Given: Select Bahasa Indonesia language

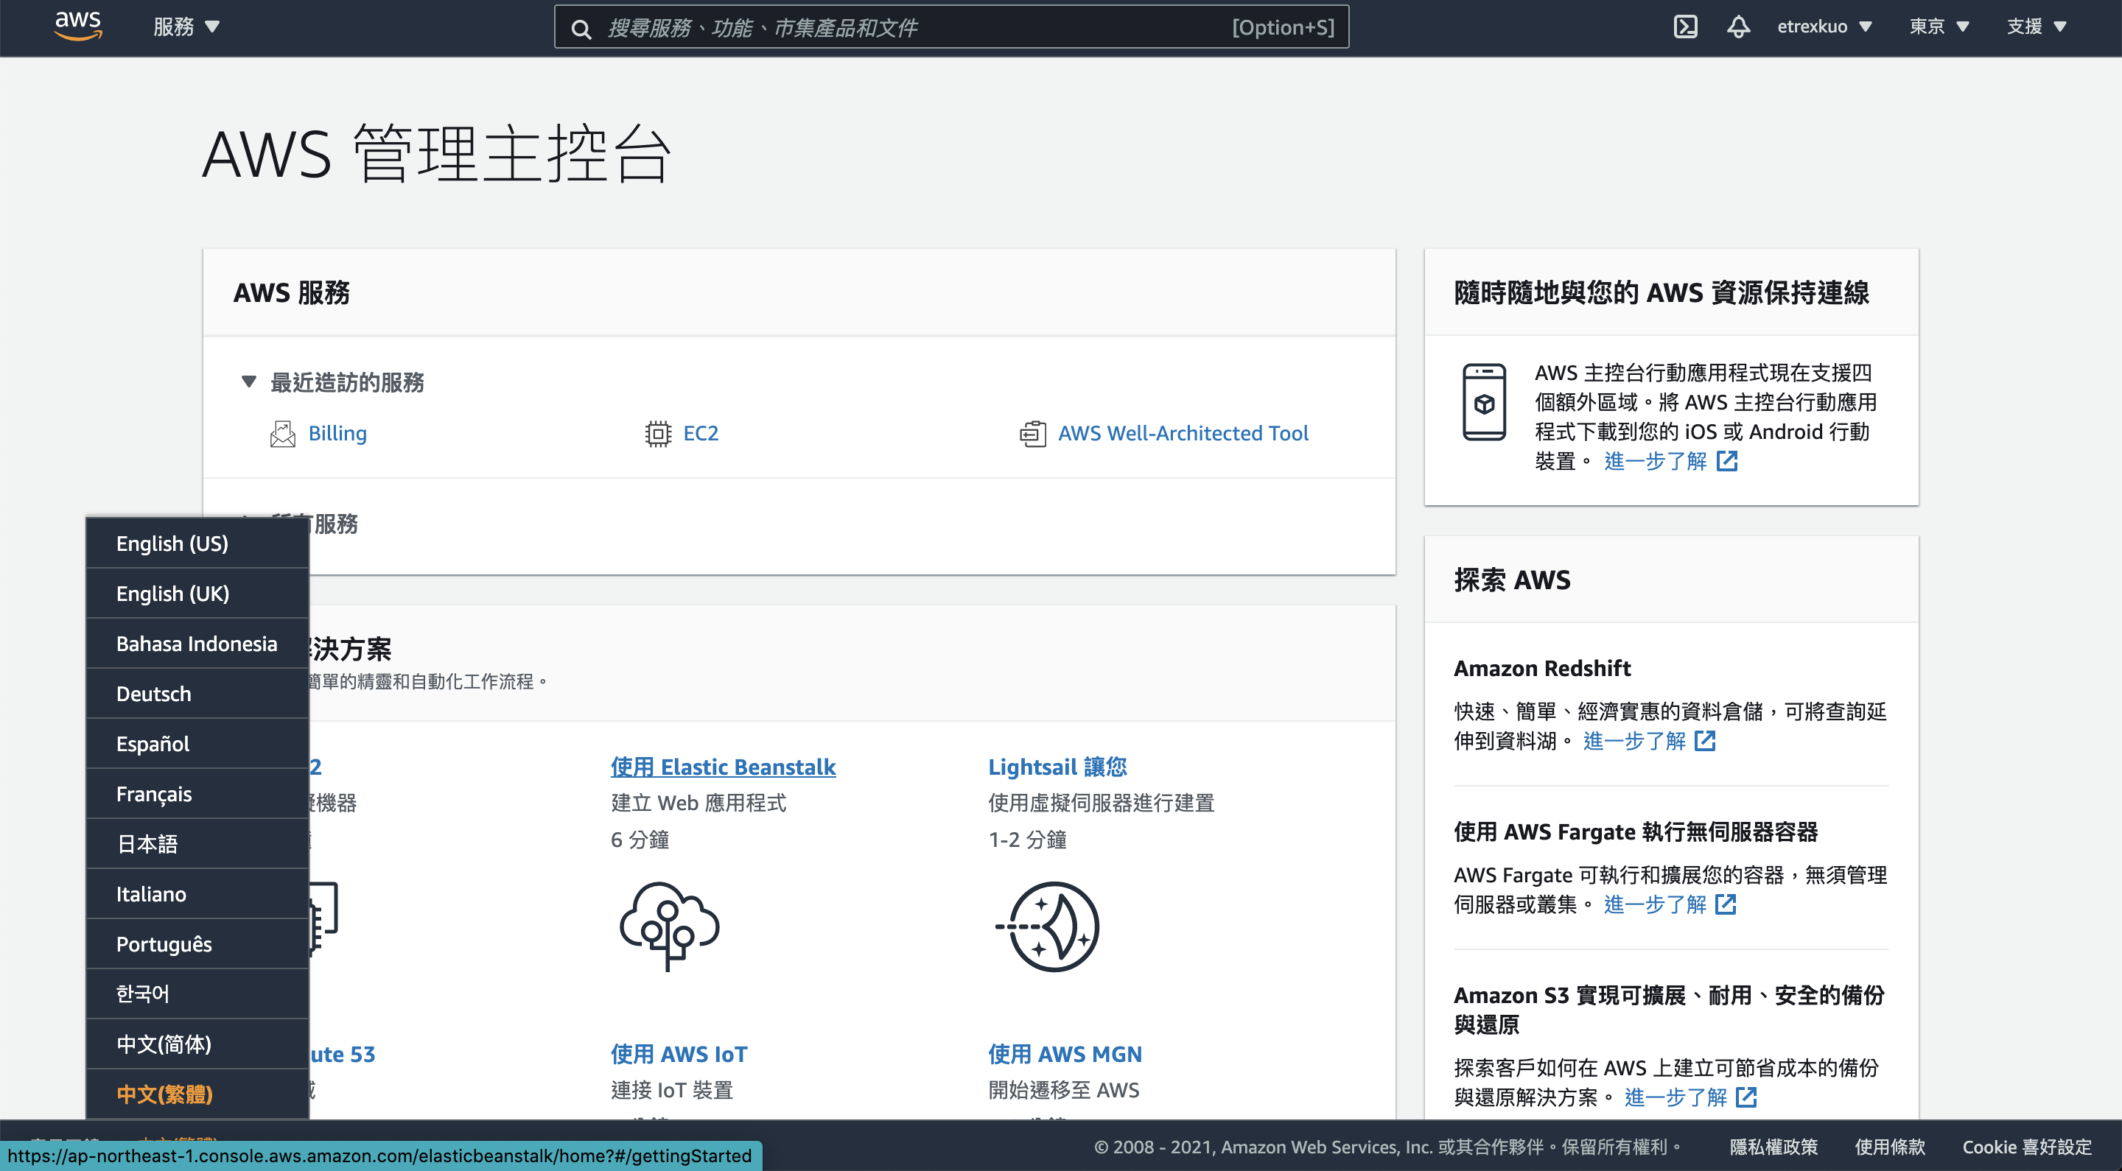Looking at the screenshot, I should 197,644.
